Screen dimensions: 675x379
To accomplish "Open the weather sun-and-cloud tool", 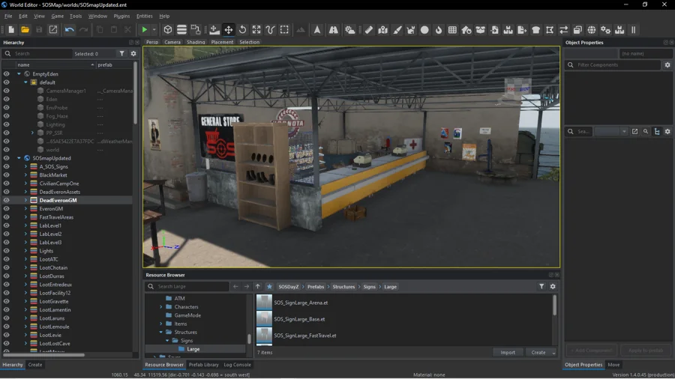I will 350,30.
